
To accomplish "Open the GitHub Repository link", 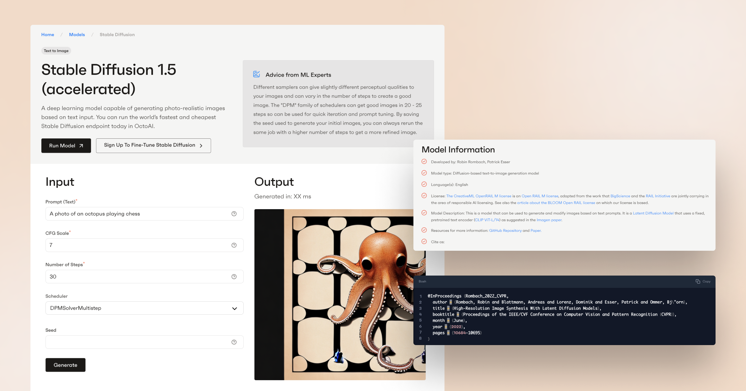I will click(505, 230).
